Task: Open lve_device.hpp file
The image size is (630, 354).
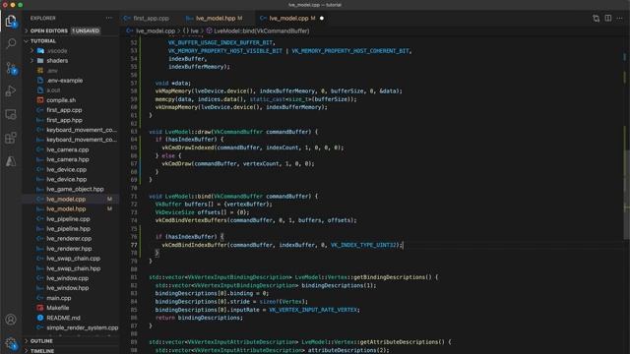Action: click(x=66, y=179)
